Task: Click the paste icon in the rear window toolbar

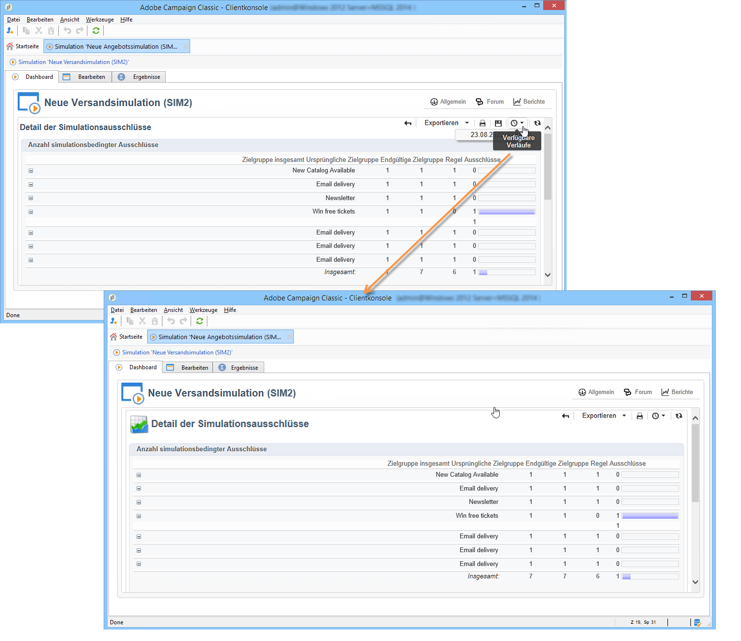Action: pos(51,31)
